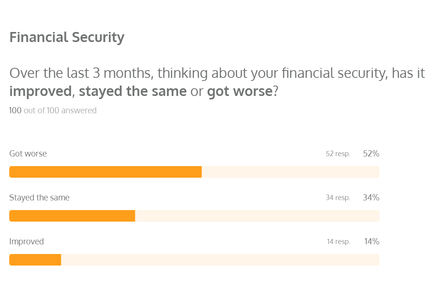435x296 pixels.
Task: Click the filled orange Improved bar
Action: pos(35,260)
